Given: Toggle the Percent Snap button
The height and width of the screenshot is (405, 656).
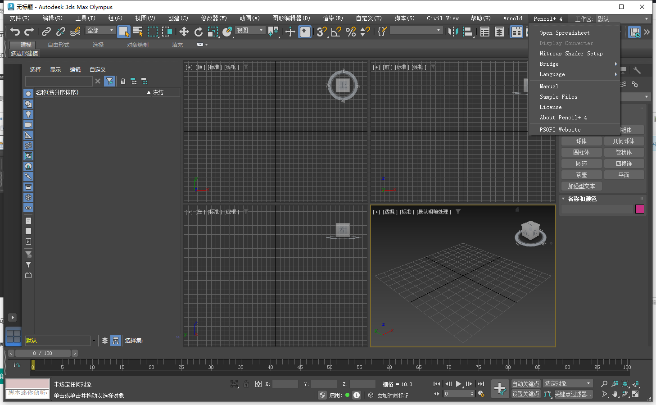Looking at the screenshot, I should click(351, 32).
